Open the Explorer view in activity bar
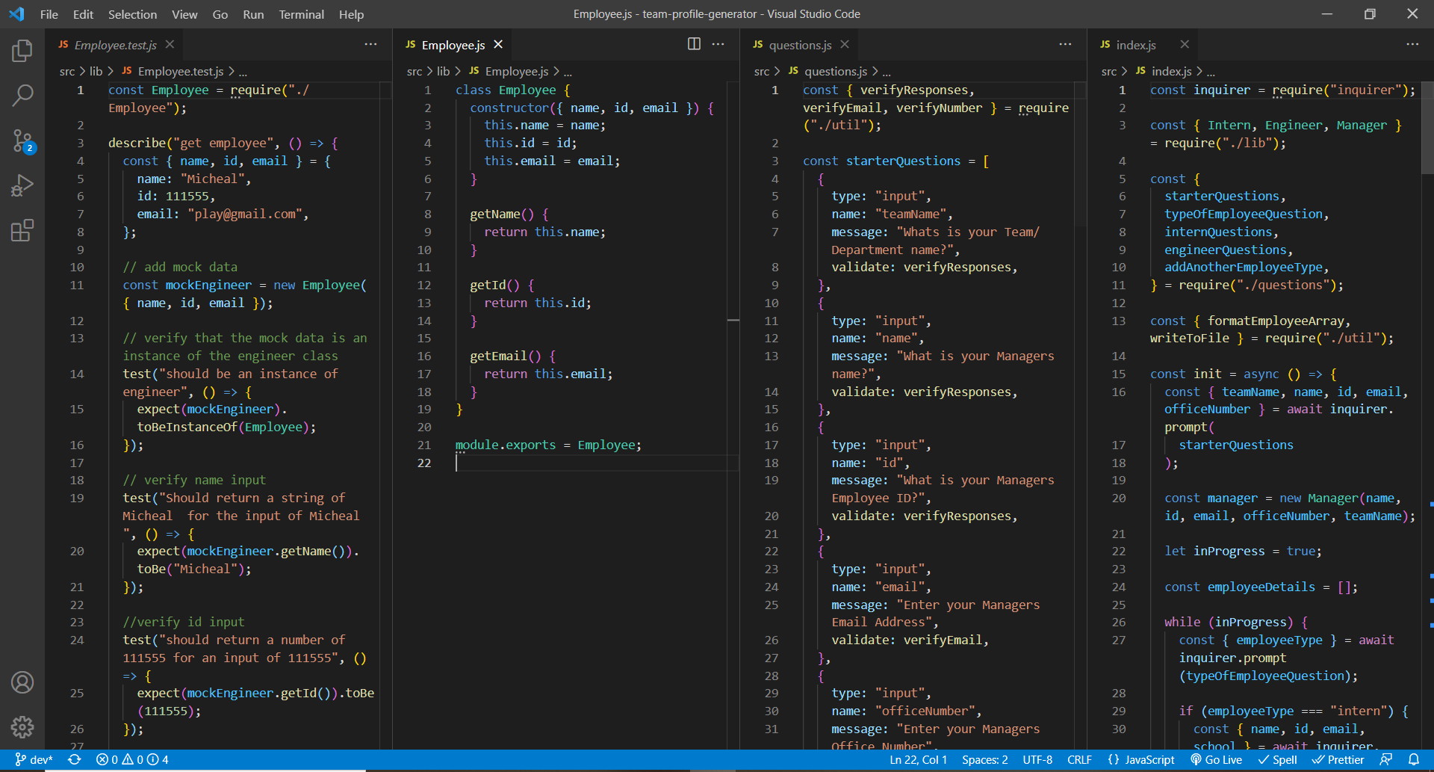Image resolution: width=1434 pixels, height=772 pixels. click(x=22, y=51)
